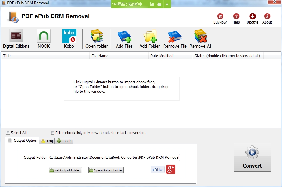The height and width of the screenshot is (187, 282).
Task: Toggle Filter ebook list checkbox
Action: (53, 133)
